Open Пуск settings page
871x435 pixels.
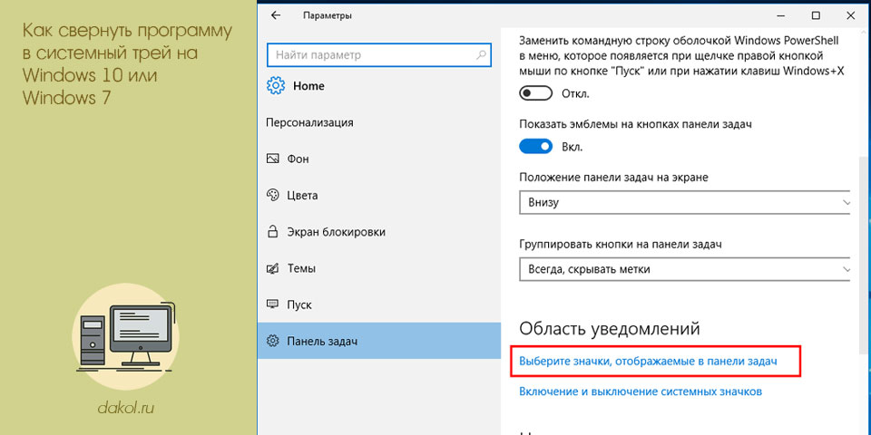(379, 304)
